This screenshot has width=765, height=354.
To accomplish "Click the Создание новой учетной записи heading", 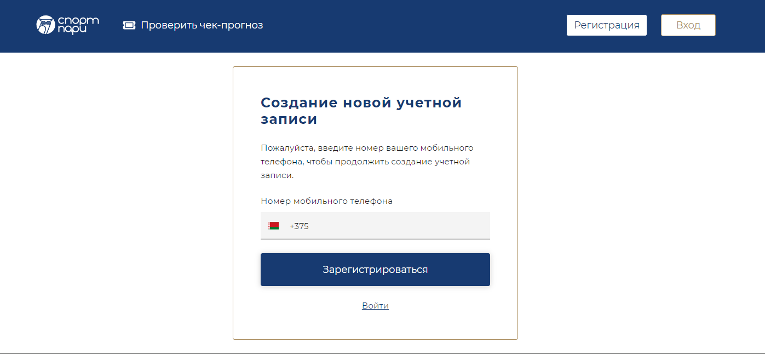I will (x=361, y=111).
